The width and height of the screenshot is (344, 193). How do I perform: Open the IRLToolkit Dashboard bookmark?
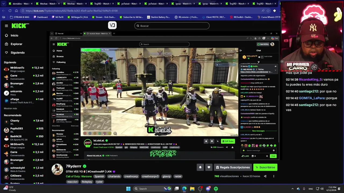point(241,17)
